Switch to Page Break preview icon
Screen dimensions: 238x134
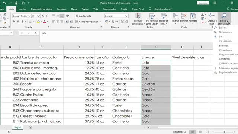point(208,132)
